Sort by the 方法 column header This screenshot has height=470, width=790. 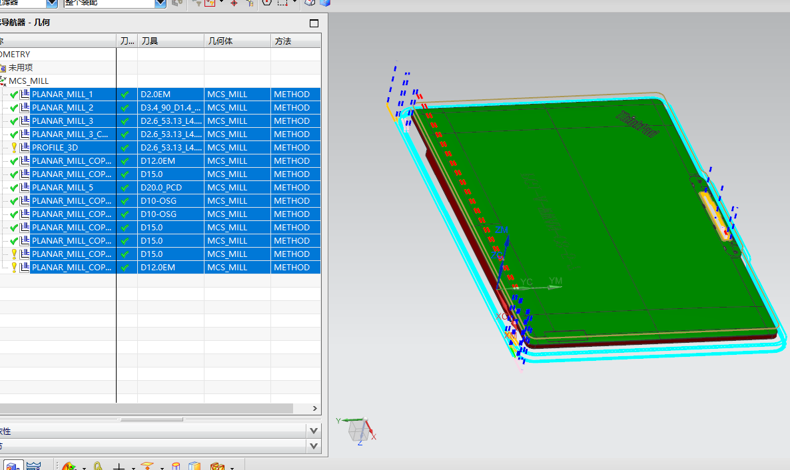pyautogui.click(x=296, y=41)
